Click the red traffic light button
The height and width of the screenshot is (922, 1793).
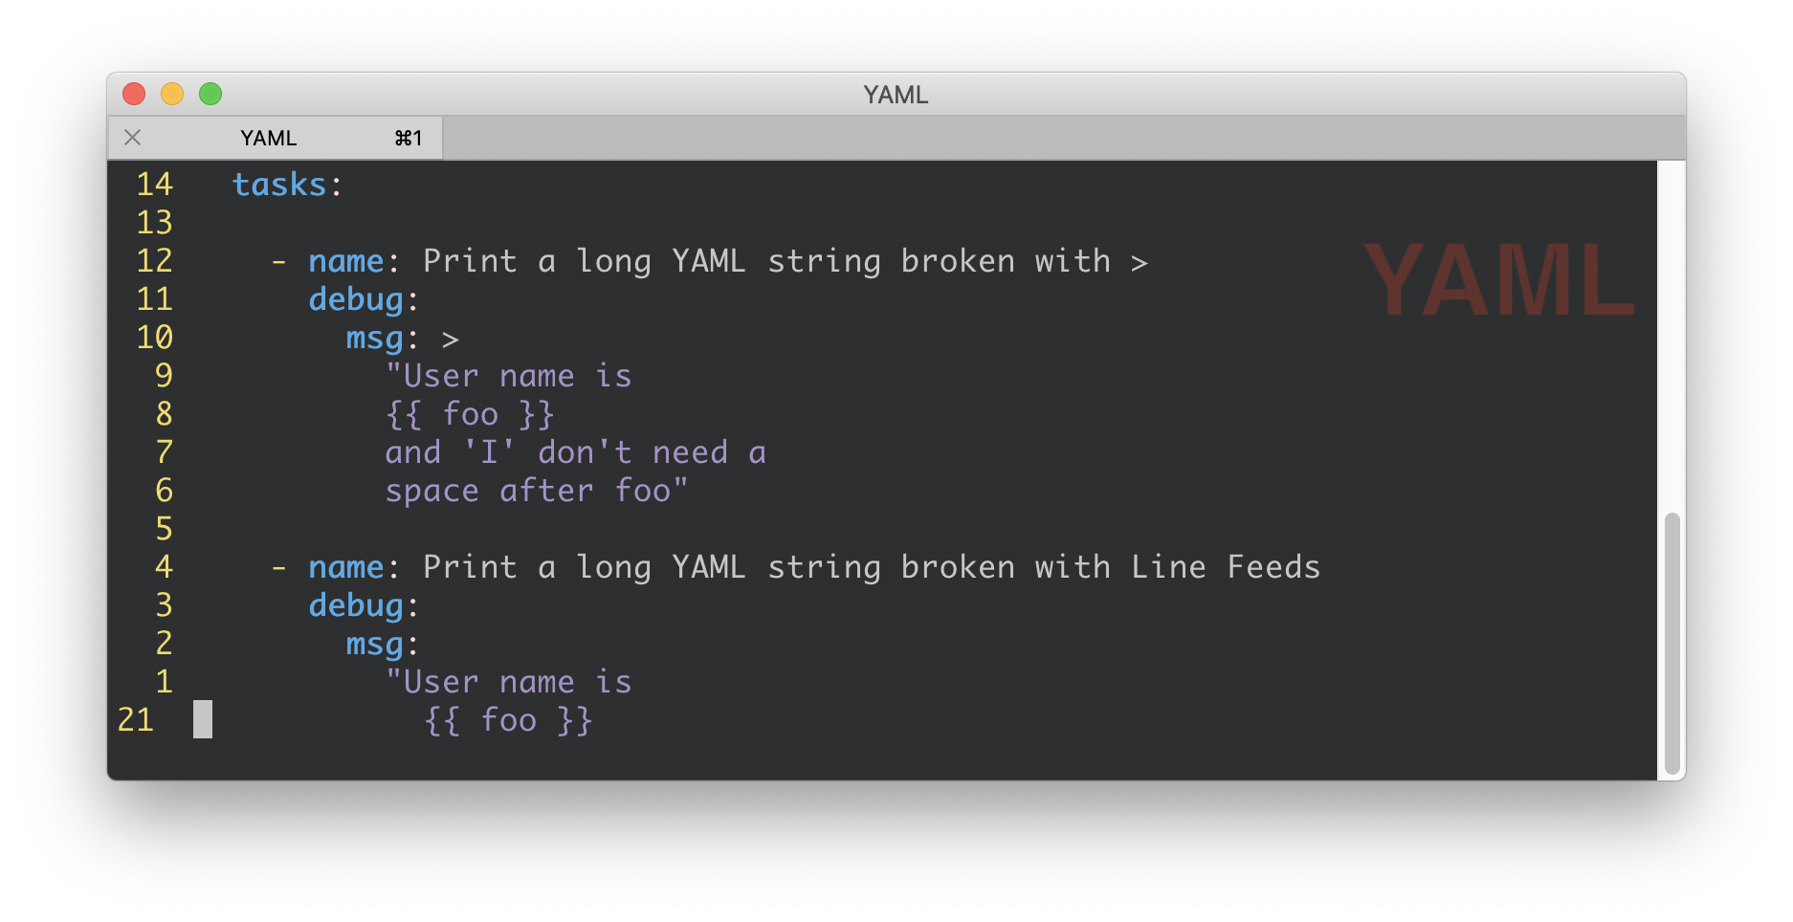coord(134,94)
